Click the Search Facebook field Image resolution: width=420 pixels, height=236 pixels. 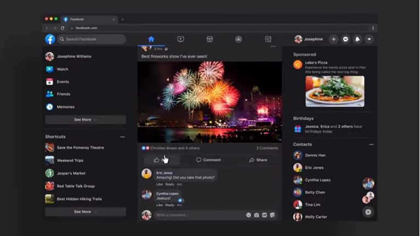92,39
